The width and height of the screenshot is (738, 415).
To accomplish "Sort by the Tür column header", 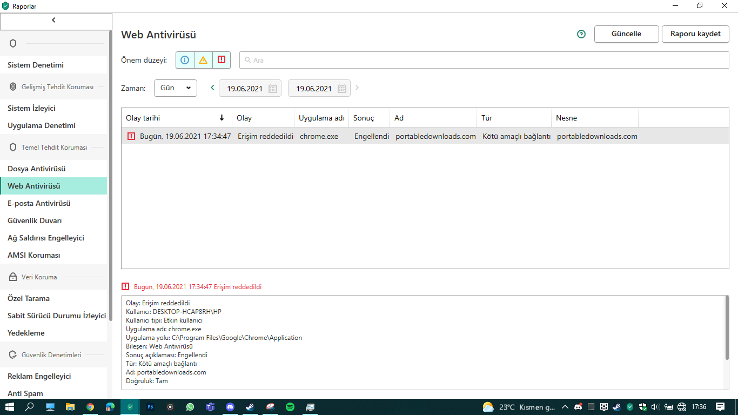I will coord(514,118).
